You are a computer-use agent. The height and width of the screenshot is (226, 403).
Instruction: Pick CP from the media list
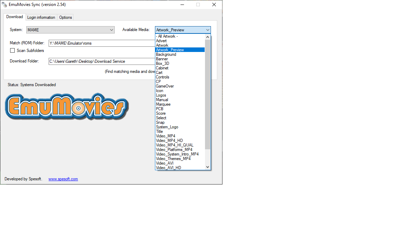(180, 82)
